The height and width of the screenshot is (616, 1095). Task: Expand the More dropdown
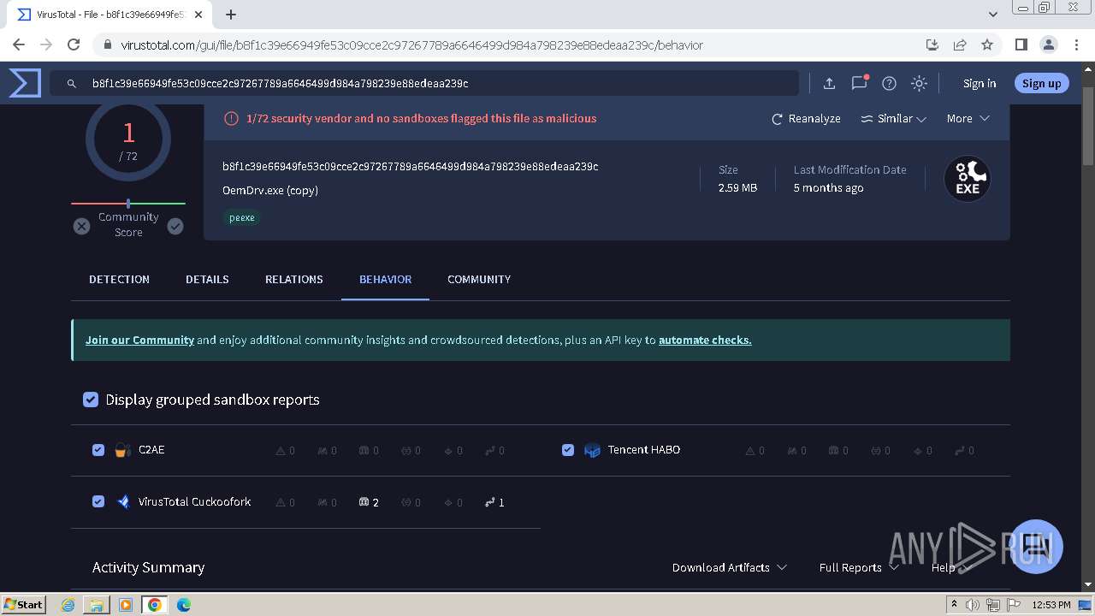coord(968,119)
